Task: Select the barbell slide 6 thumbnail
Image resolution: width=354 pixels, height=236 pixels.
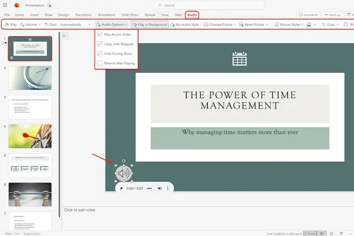Action: click(x=30, y=195)
